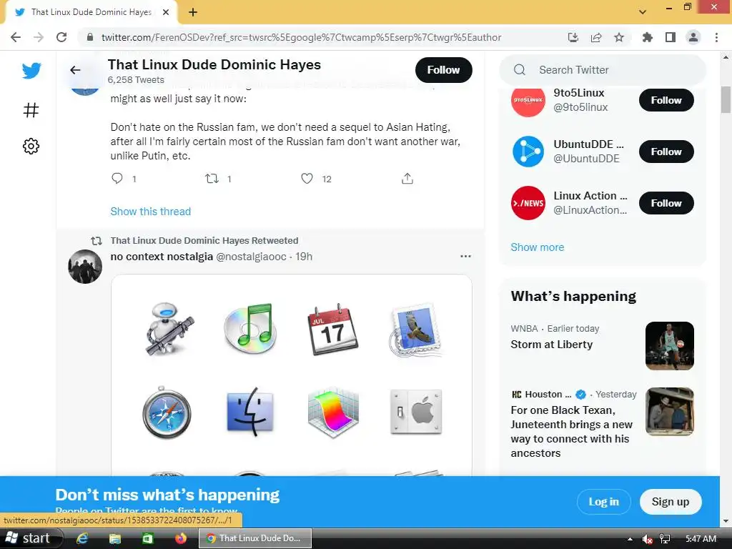Image resolution: width=732 pixels, height=549 pixels.
Task: Click the Automator robot icon in image
Action: click(x=167, y=329)
